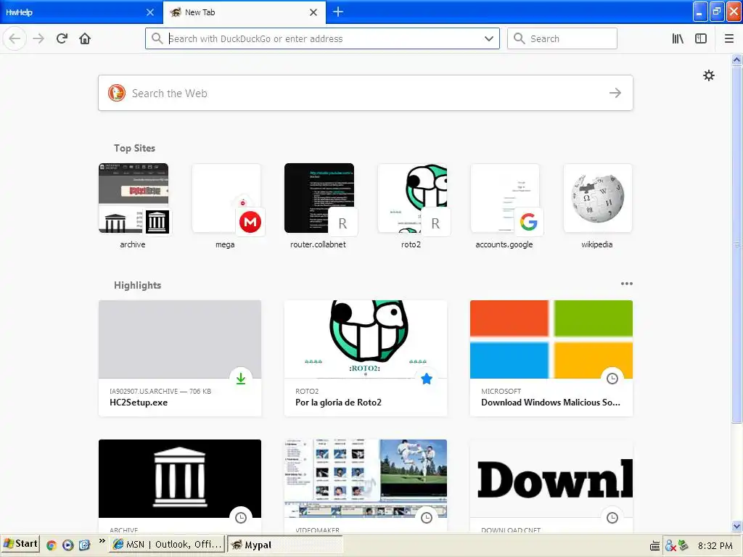Click the Top Sites heading
This screenshot has height=557, width=743.
click(x=134, y=148)
